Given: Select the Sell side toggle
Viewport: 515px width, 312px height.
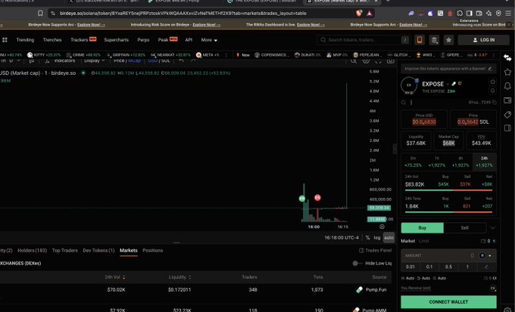Looking at the screenshot, I should pyautogui.click(x=464, y=228).
